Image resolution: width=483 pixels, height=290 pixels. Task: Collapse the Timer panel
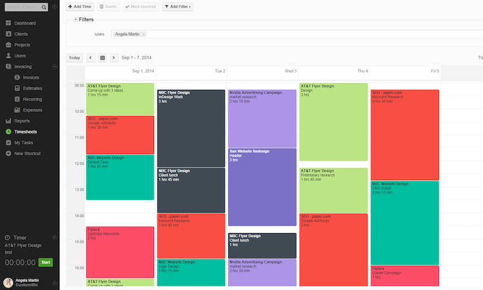point(54,237)
